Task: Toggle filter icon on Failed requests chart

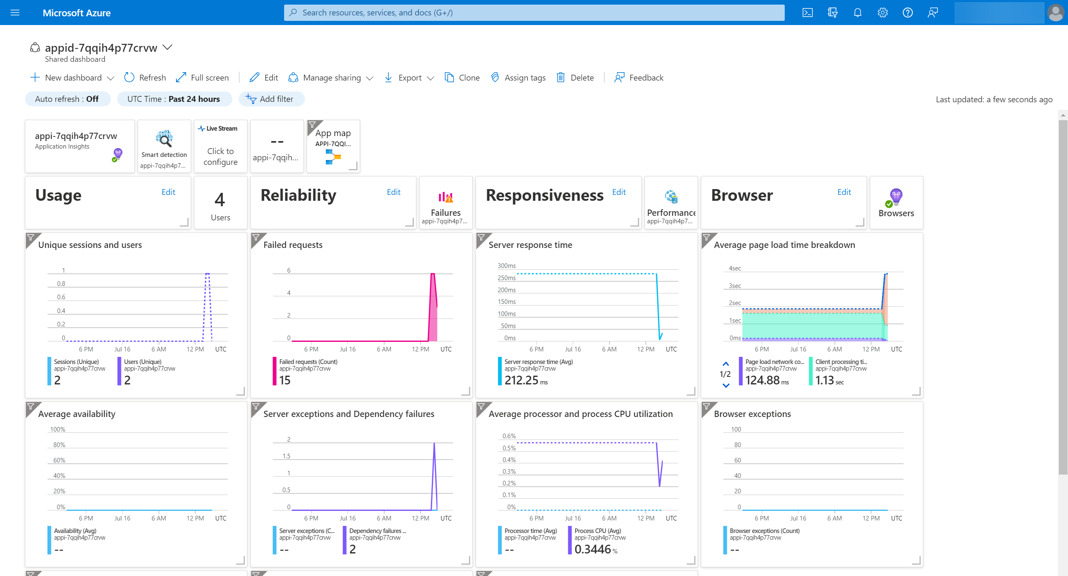Action: (256, 238)
